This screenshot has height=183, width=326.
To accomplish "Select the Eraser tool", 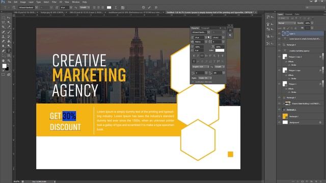I will (4, 41).
